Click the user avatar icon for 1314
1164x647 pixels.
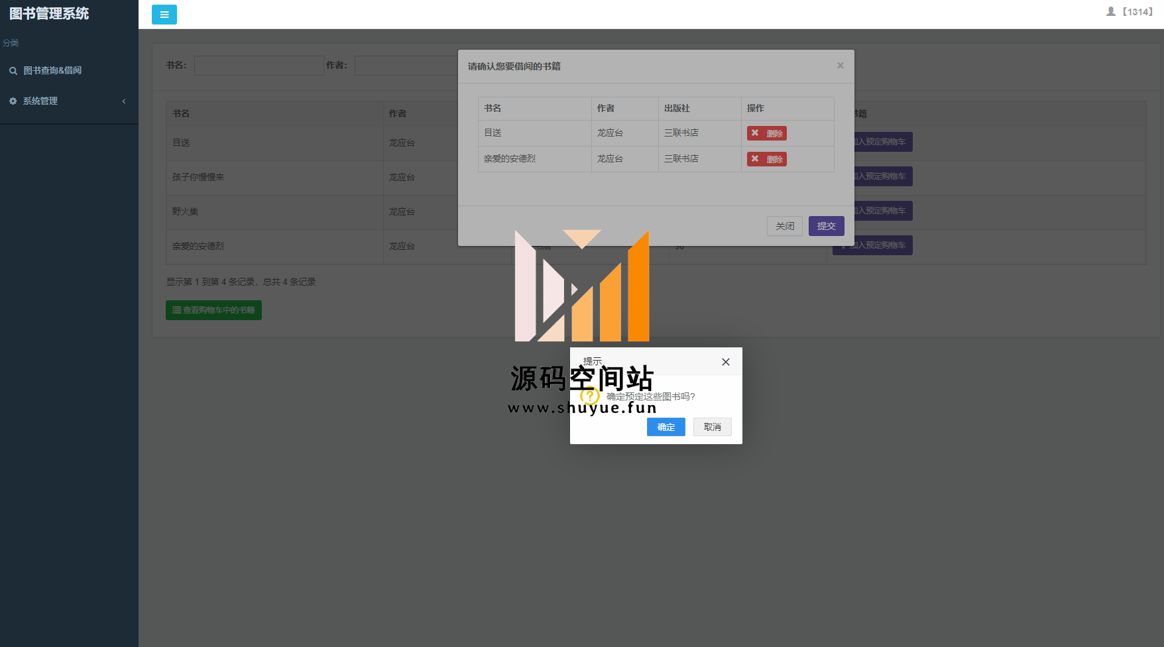pos(1111,11)
